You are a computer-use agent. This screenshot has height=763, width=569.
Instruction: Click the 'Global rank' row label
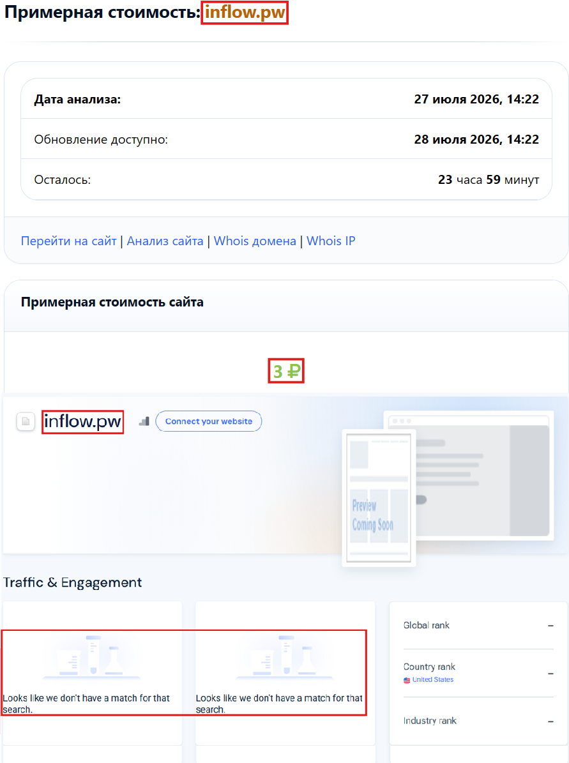tap(427, 625)
